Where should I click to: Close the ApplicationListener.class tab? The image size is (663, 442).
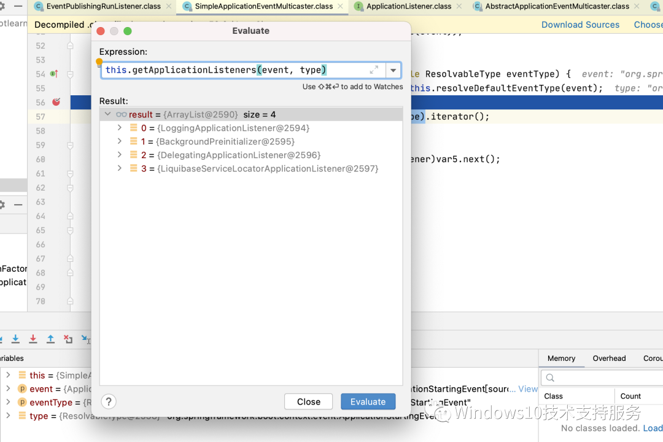459,6
